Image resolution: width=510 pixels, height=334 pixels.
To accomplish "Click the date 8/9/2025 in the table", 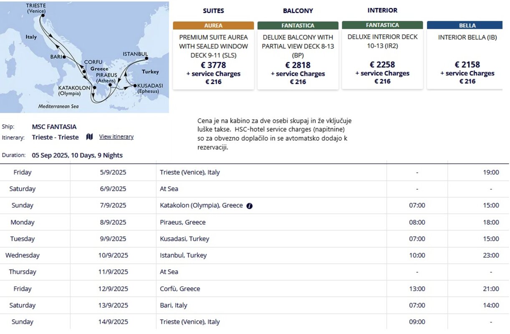I will [x=113, y=222].
